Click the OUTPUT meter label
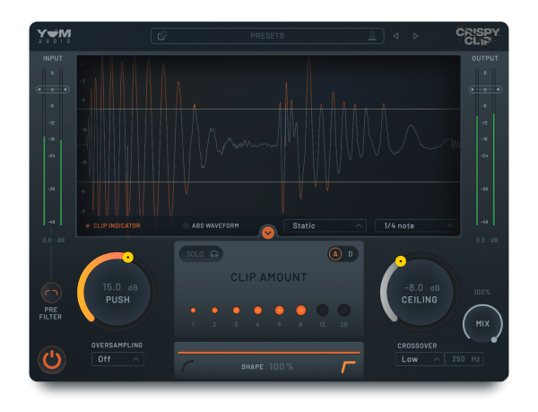The width and height of the screenshot is (538, 412). click(x=485, y=58)
